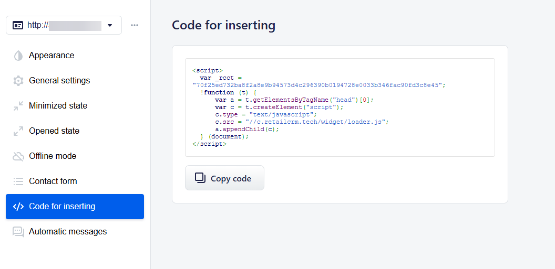The height and width of the screenshot is (269, 555).
Task: Click the Appearance droplet icon
Action: point(18,56)
